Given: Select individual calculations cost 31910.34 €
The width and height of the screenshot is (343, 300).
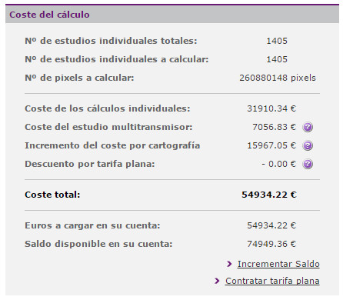Looking at the screenshot, I should coord(271,108).
